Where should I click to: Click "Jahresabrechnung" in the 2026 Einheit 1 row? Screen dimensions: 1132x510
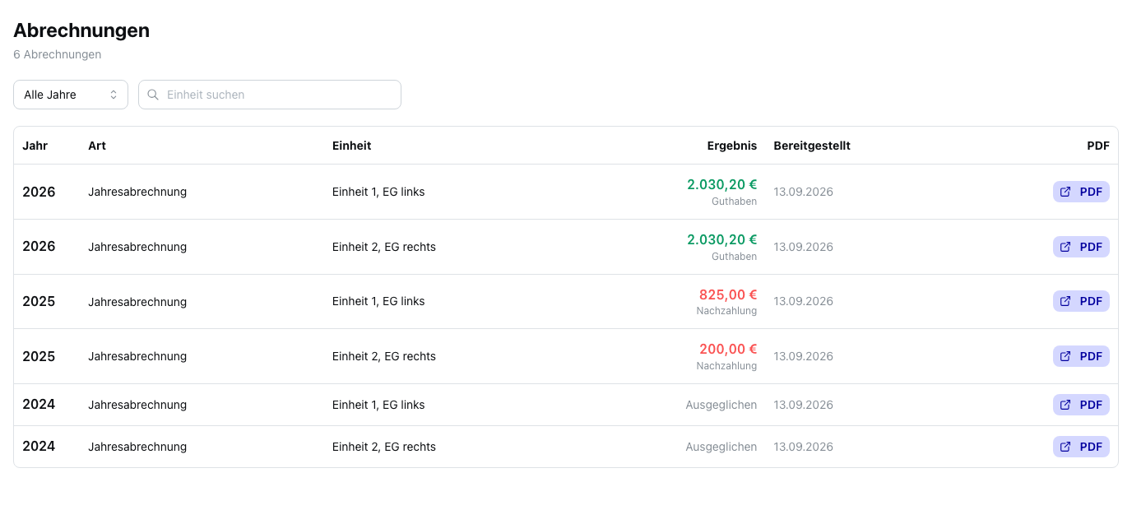tap(137, 192)
